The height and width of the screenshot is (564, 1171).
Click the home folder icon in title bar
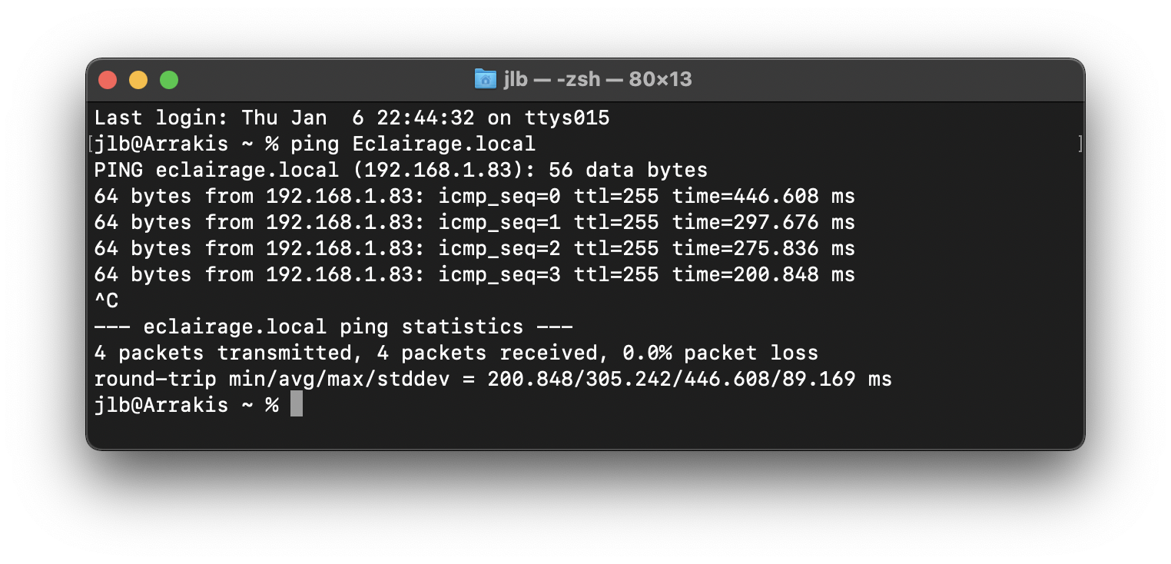(486, 78)
